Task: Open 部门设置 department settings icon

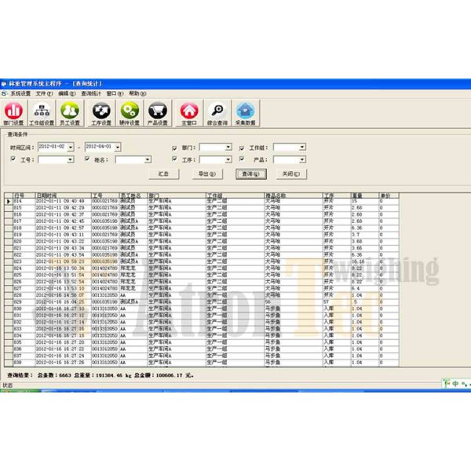Action: tap(14, 112)
